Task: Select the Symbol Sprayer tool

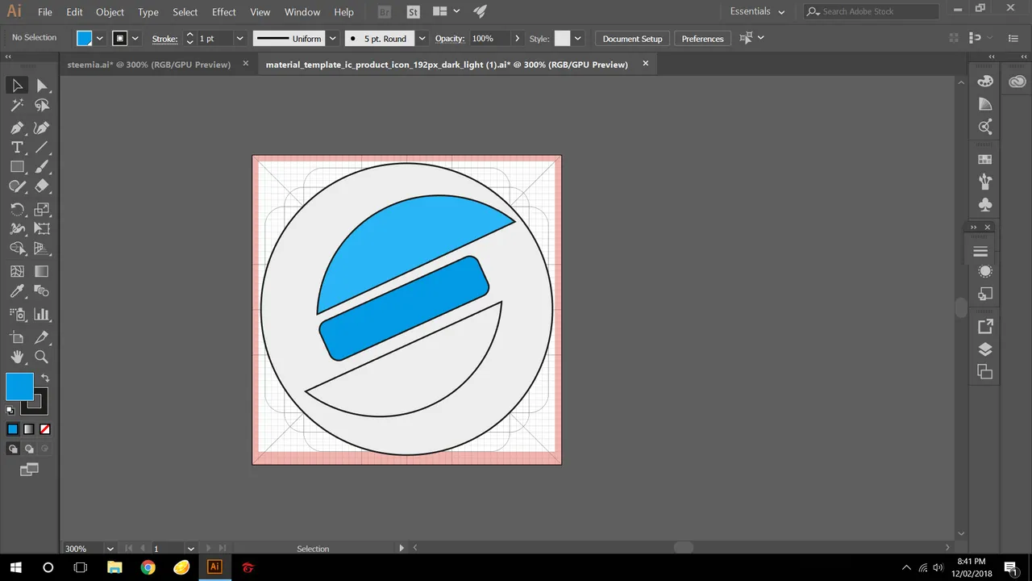Action: click(x=17, y=314)
